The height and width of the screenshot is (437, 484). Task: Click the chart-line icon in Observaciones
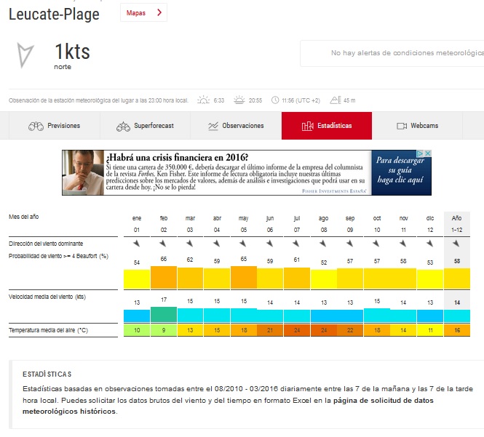click(213, 126)
